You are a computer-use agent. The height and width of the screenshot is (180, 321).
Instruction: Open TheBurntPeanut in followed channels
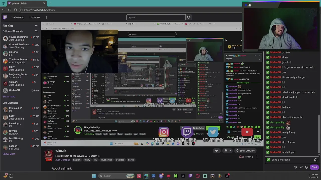21,61
